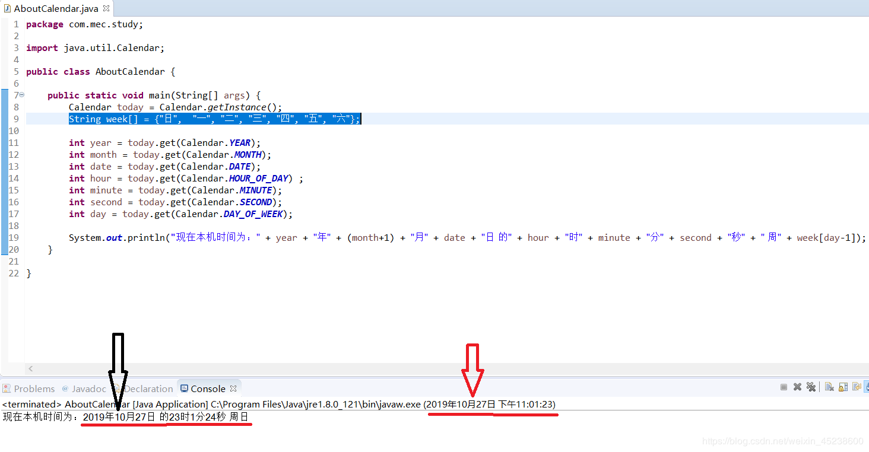The width and height of the screenshot is (869, 452).
Task: Click the 'int minute' declaration line
Action: (x=175, y=190)
